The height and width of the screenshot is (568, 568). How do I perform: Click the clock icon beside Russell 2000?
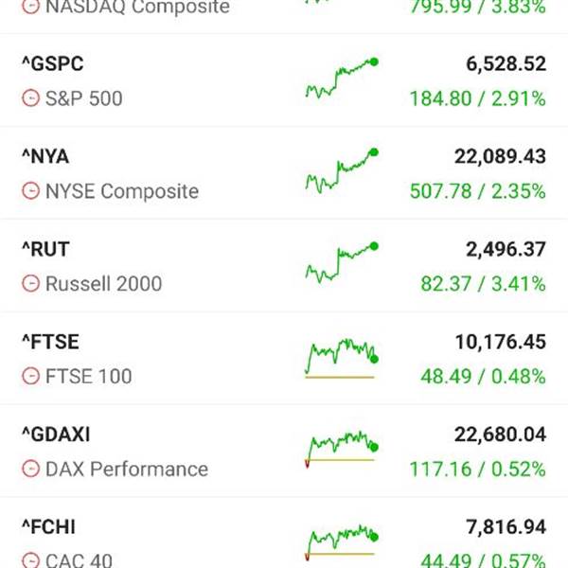[x=31, y=284]
